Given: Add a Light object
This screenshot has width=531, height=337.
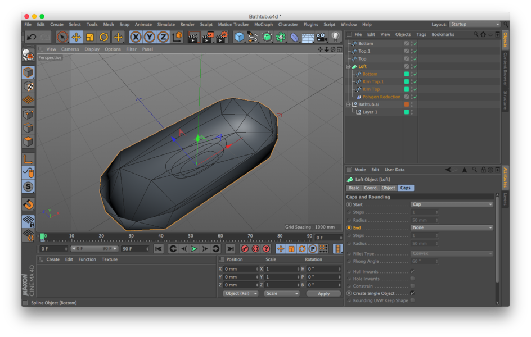Looking at the screenshot, I should (335, 37).
